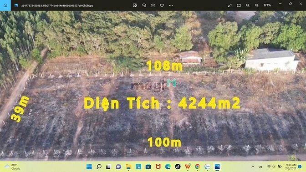
Task: Zoom in on the image
Action: pyautogui.click(x=256, y=5)
